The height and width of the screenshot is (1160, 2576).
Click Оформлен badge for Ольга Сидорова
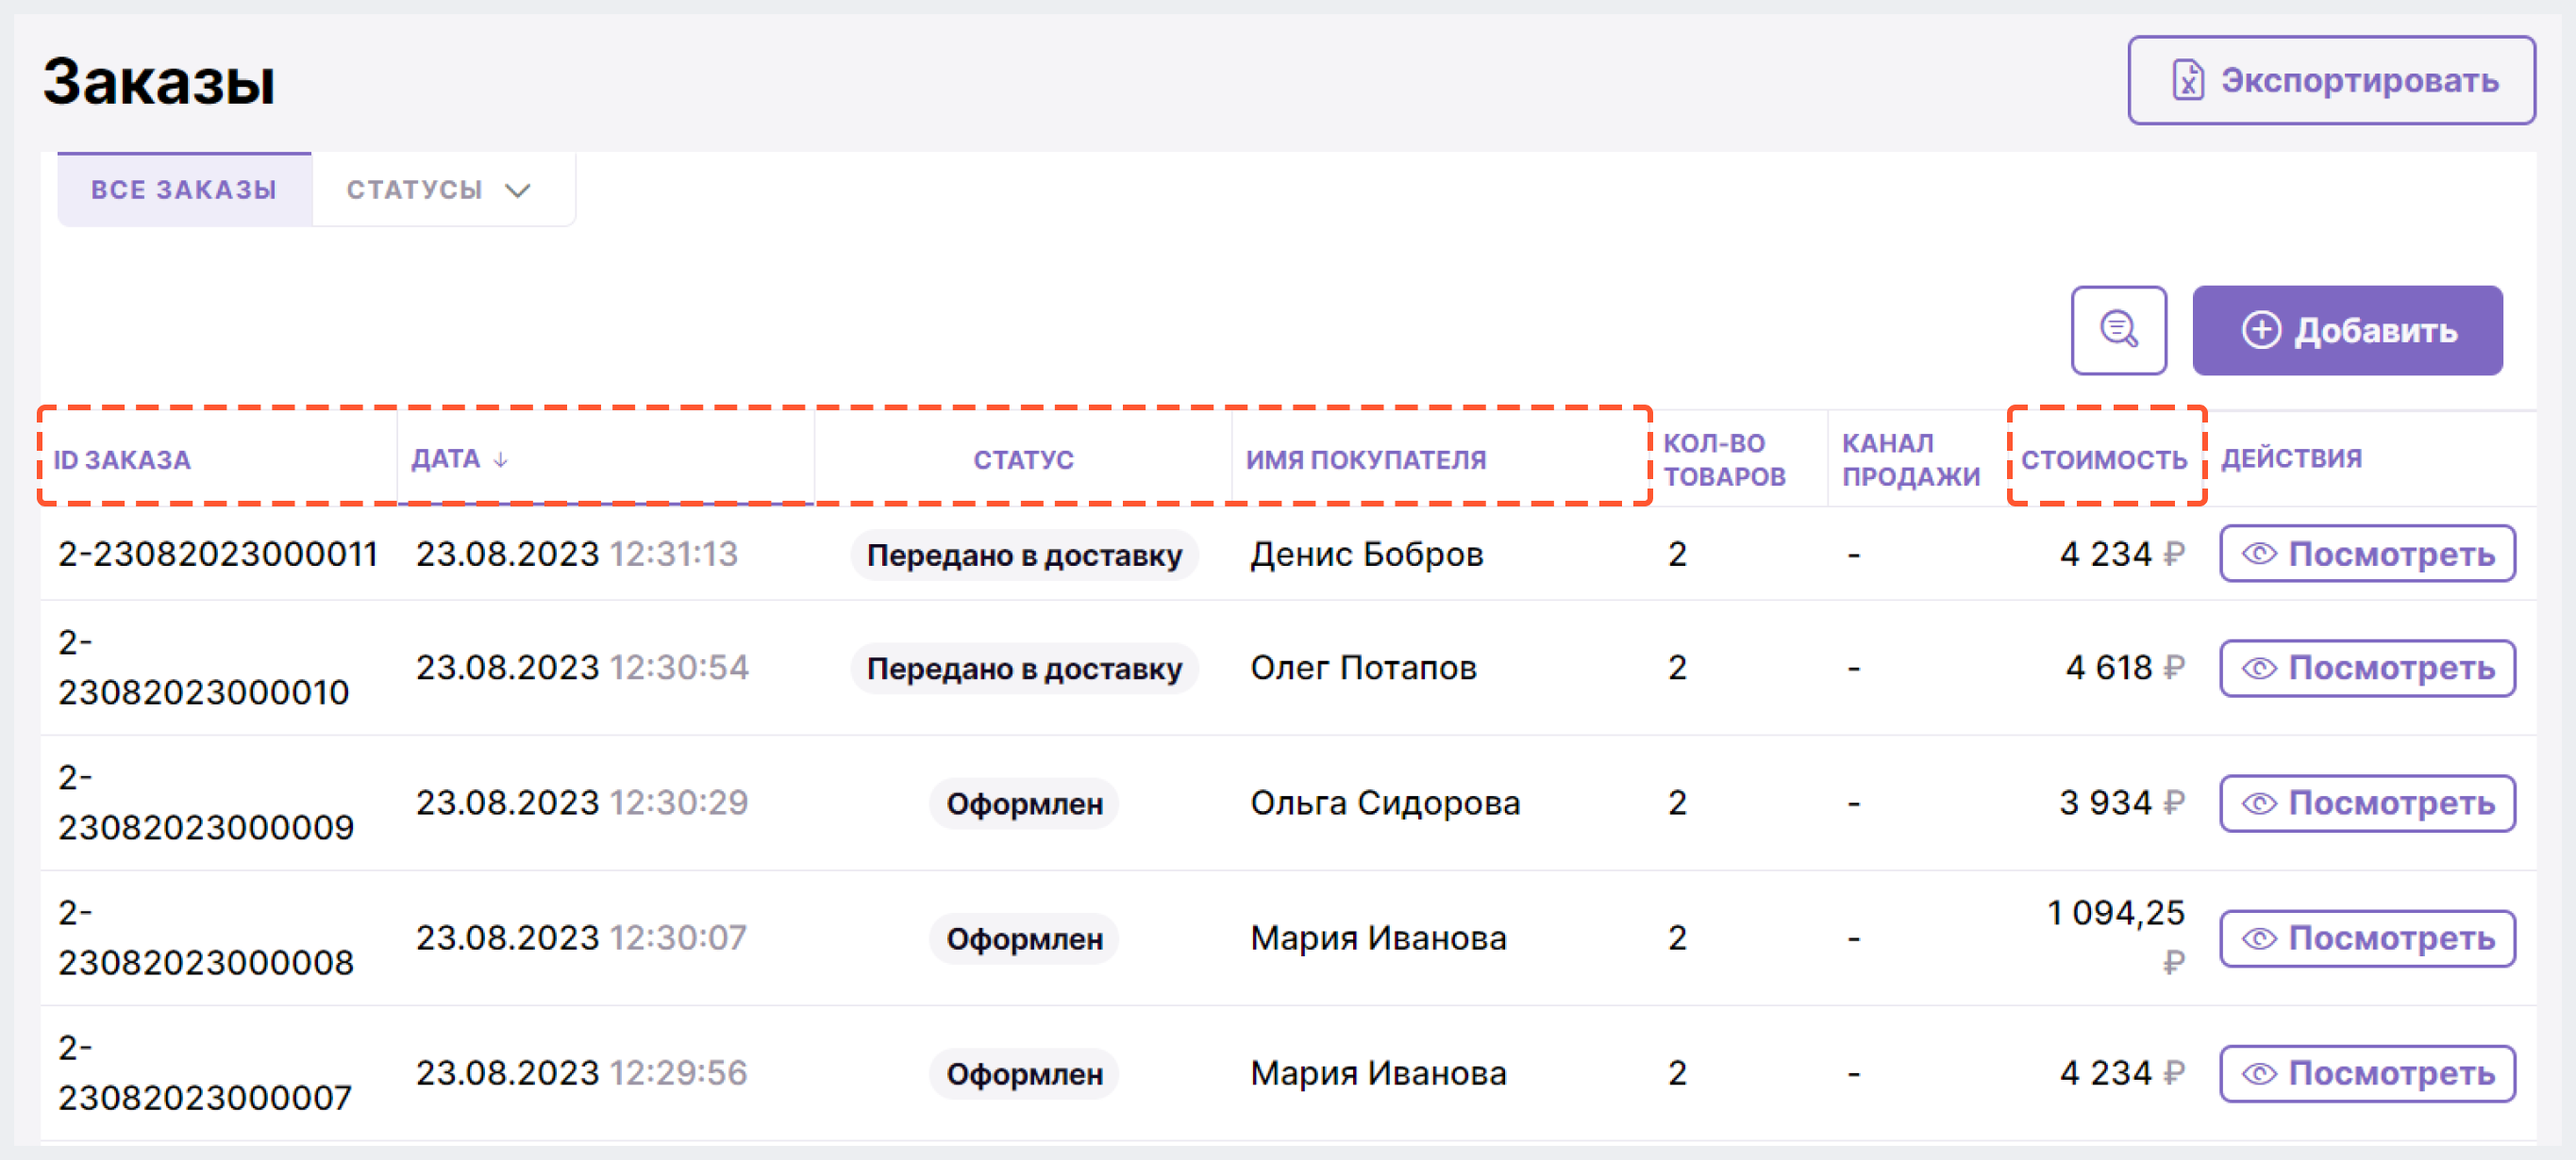pyautogui.click(x=1024, y=804)
